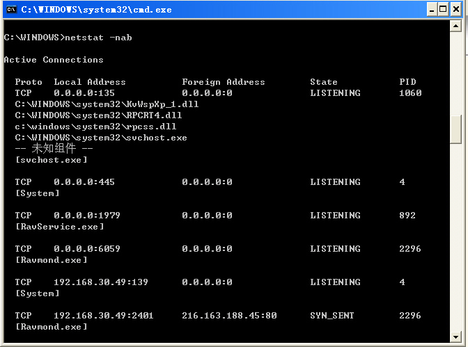Maximize the cmd.exe window
The width and height of the screenshot is (468, 347).
443,10
